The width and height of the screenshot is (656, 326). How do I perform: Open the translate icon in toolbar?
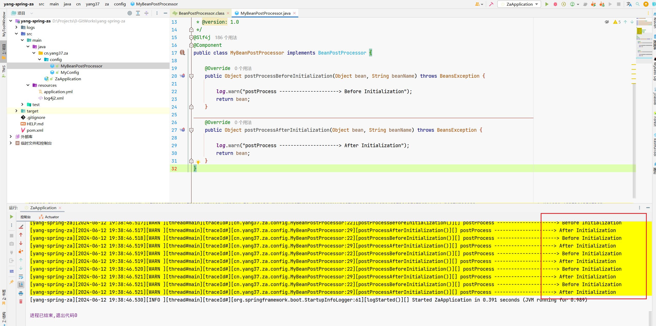coord(629,4)
